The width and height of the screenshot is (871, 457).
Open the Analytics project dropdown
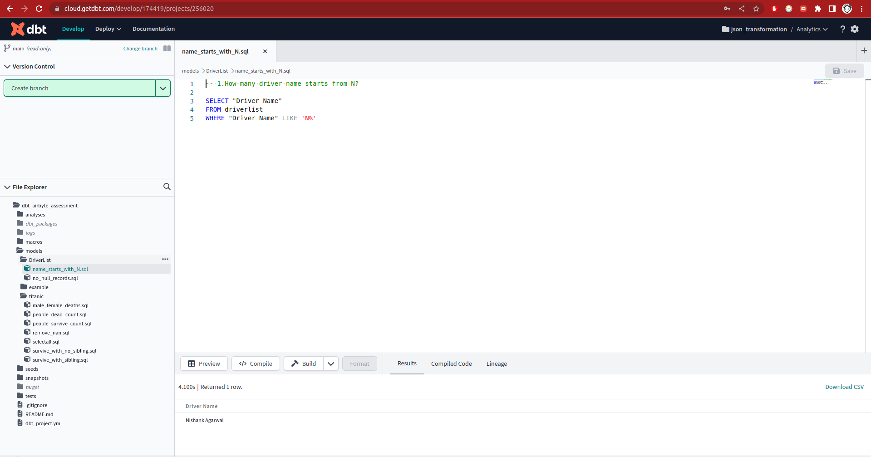coord(812,29)
